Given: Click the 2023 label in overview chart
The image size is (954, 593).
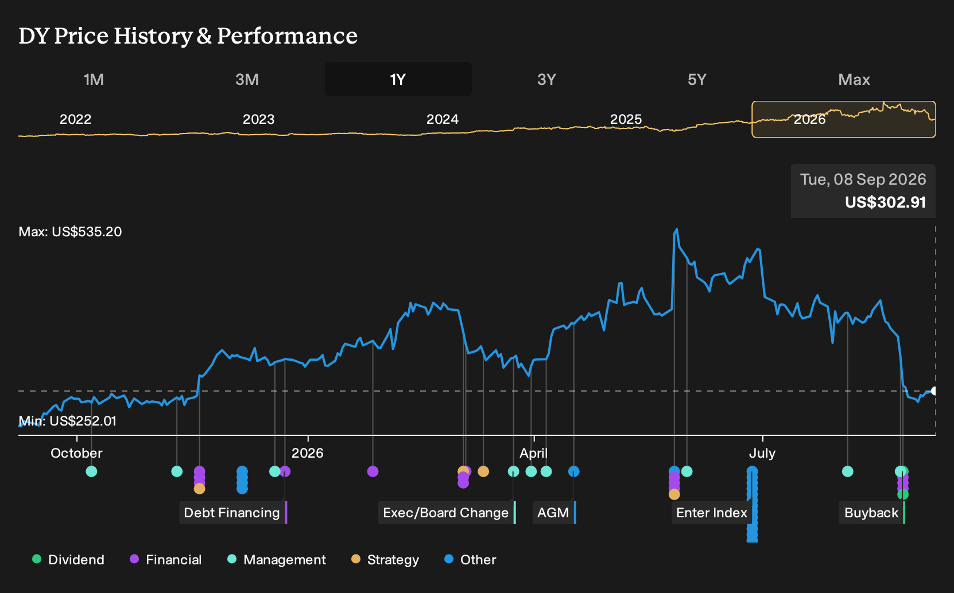Looking at the screenshot, I should coord(259,119).
